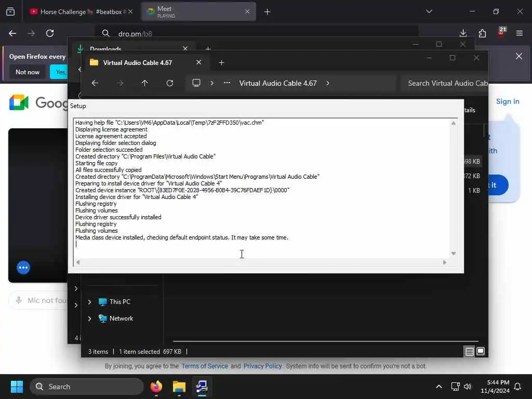Show hidden system tray icons
This screenshot has width=532, height=399.
tap(439, 387)
